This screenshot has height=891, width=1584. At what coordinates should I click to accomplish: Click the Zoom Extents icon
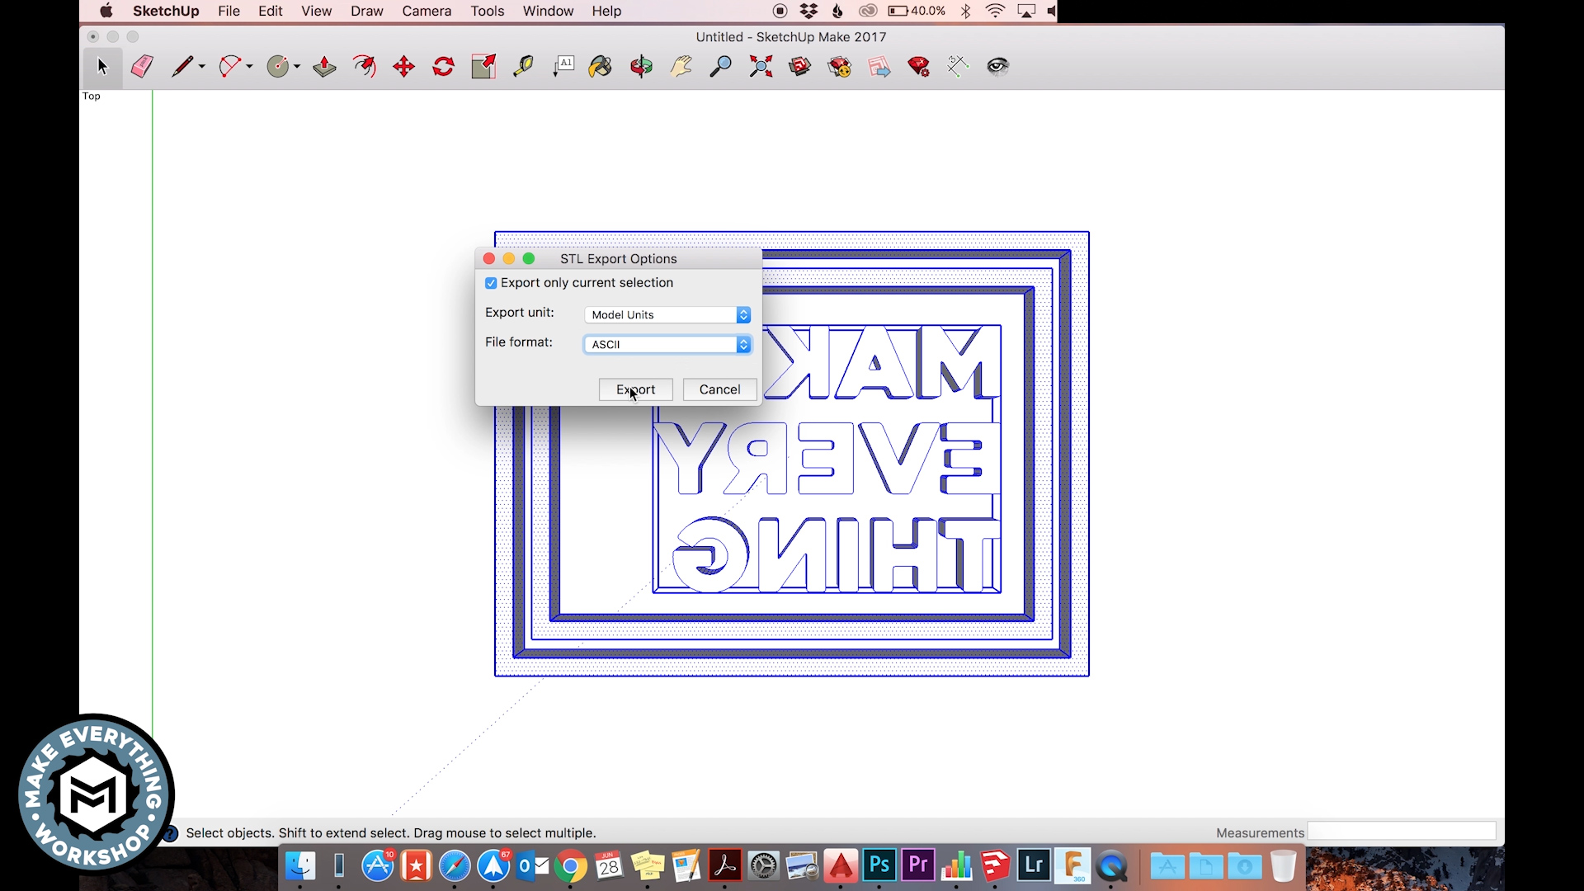click(x=761, y=66)
